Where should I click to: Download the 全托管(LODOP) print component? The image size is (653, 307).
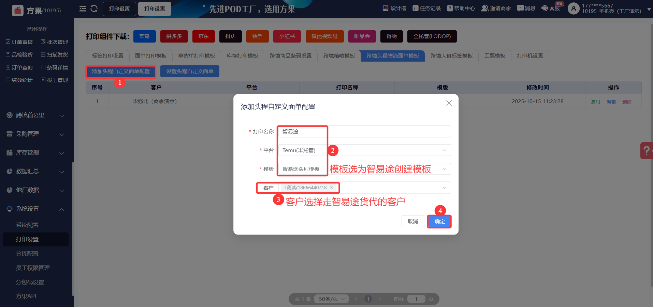[432, 36]
